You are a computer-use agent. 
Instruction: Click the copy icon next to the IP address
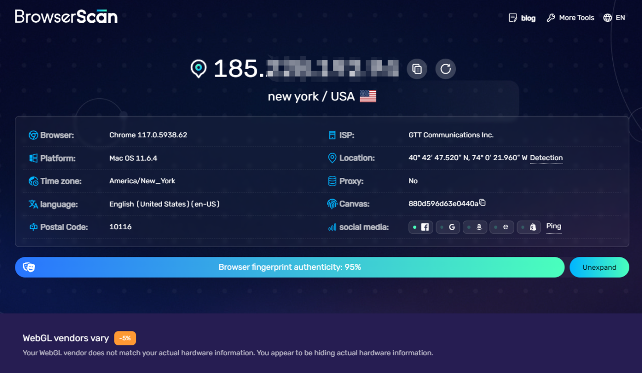pyautogui.click(x=416, y=69)
